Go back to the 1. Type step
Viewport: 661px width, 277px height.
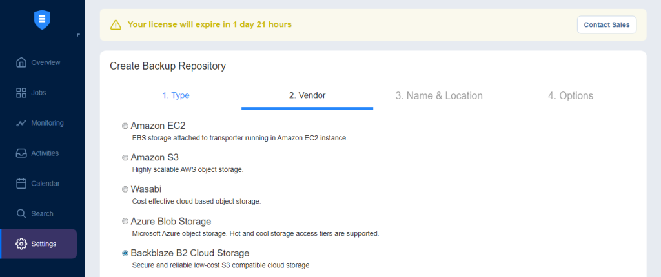pyautogui.click(x=176, y=95)
